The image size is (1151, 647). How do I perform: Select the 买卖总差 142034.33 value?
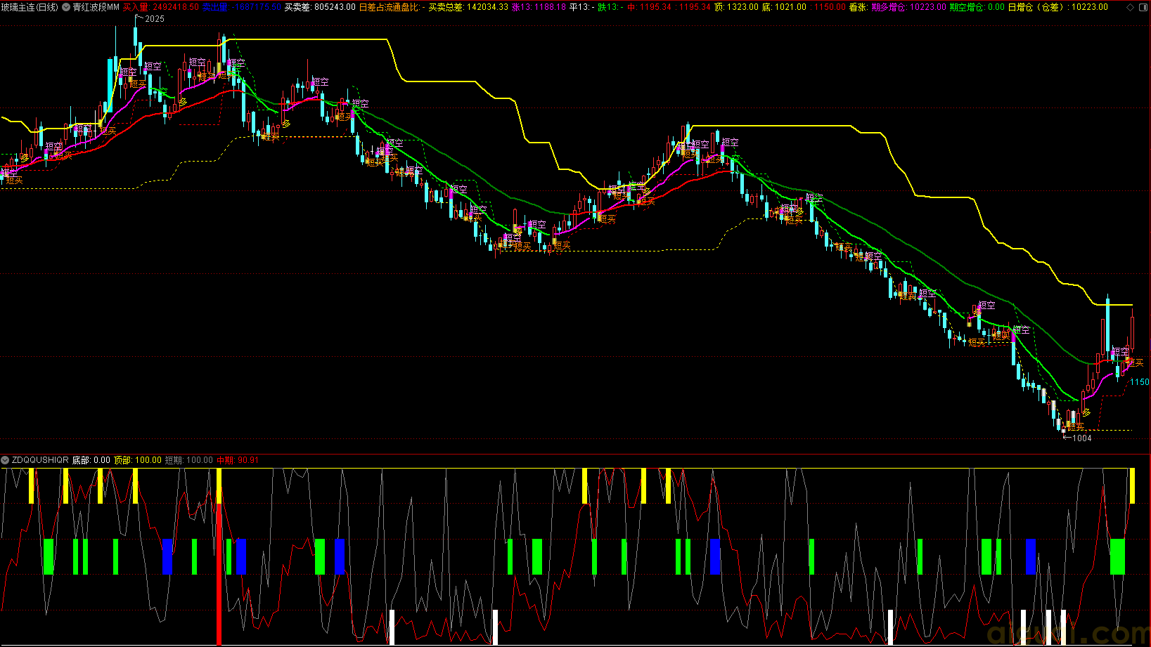(468, 7)
